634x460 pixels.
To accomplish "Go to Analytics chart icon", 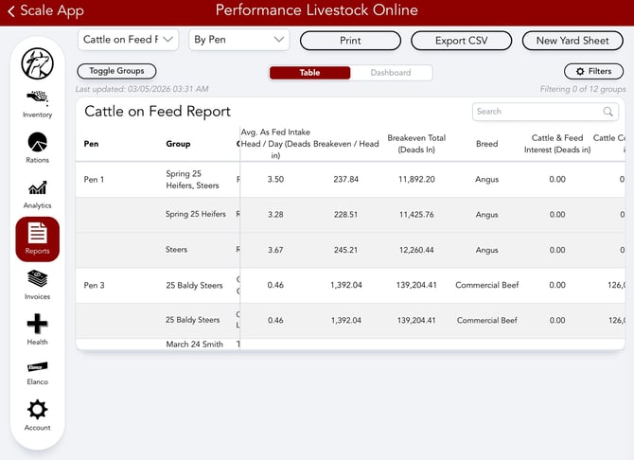I will tap(37, 188).
